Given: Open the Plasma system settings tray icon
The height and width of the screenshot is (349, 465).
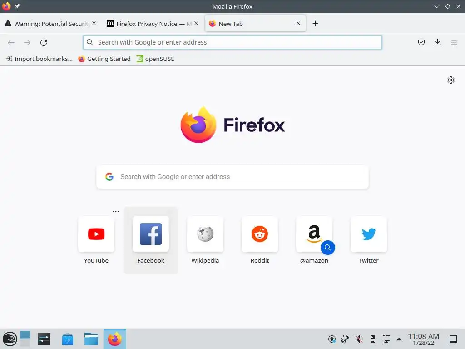Looking at the screenshot, I should (345, 339).
